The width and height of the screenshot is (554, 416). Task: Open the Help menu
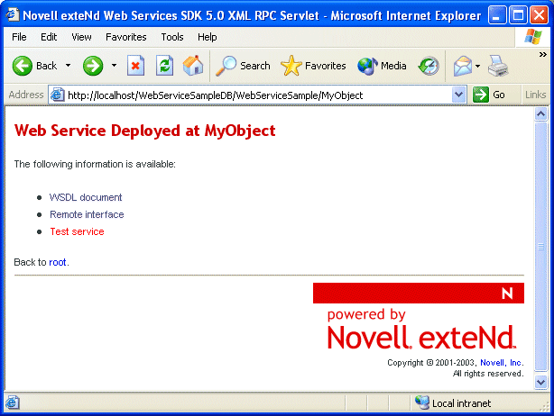pos(207,37)
